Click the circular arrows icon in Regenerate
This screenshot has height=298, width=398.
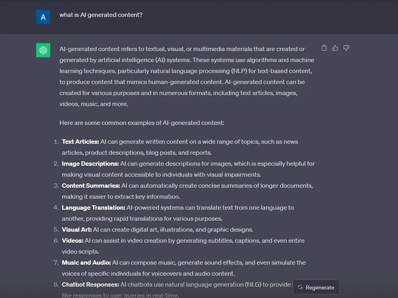pyautogui.click(x=300, y=287)
